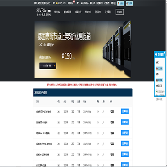Click the left QQ chat button in top bar
Image resolution: width=167 pixels, height=167 pixels.
(121, 3)
